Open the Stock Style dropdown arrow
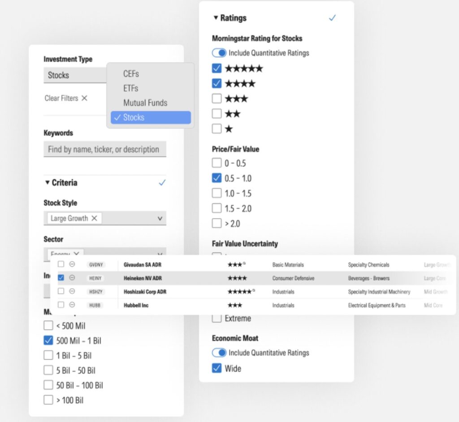 160,219
